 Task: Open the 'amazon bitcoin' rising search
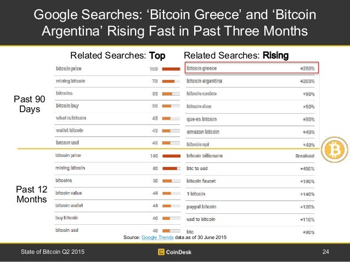(202, 131)
